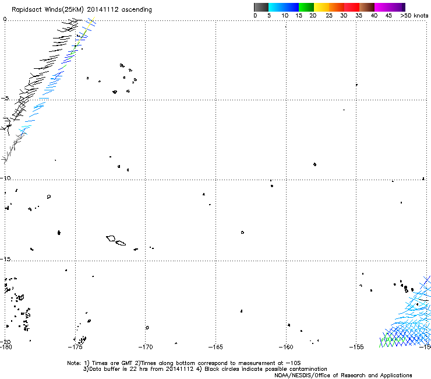Click the title 'Rapidsact Winds(25KM) 20141112 ascending'
Screen dimensions: 431x379
pos(82,10)
